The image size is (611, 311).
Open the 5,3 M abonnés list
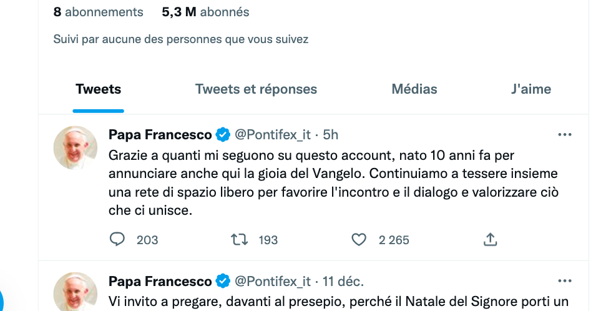(x=205, y=12)
